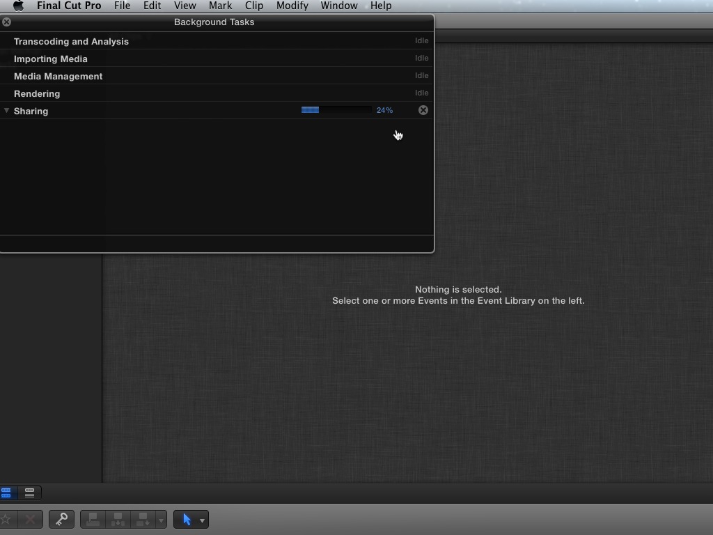Open the Modify menu
713x535 pixels.
[292, 6]
